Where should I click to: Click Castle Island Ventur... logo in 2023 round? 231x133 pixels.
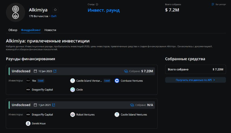(72, 81)
